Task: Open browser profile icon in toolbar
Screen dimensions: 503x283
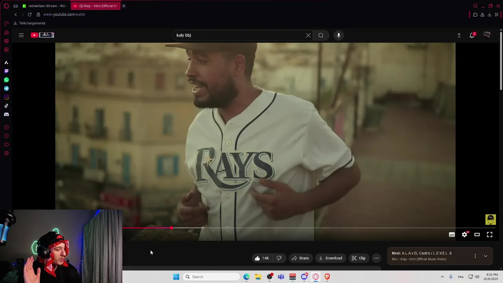Action: point(482,15)
